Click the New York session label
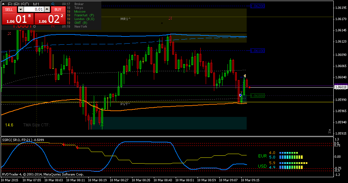This screenshot has width=348, height=183. click(81, 26)
